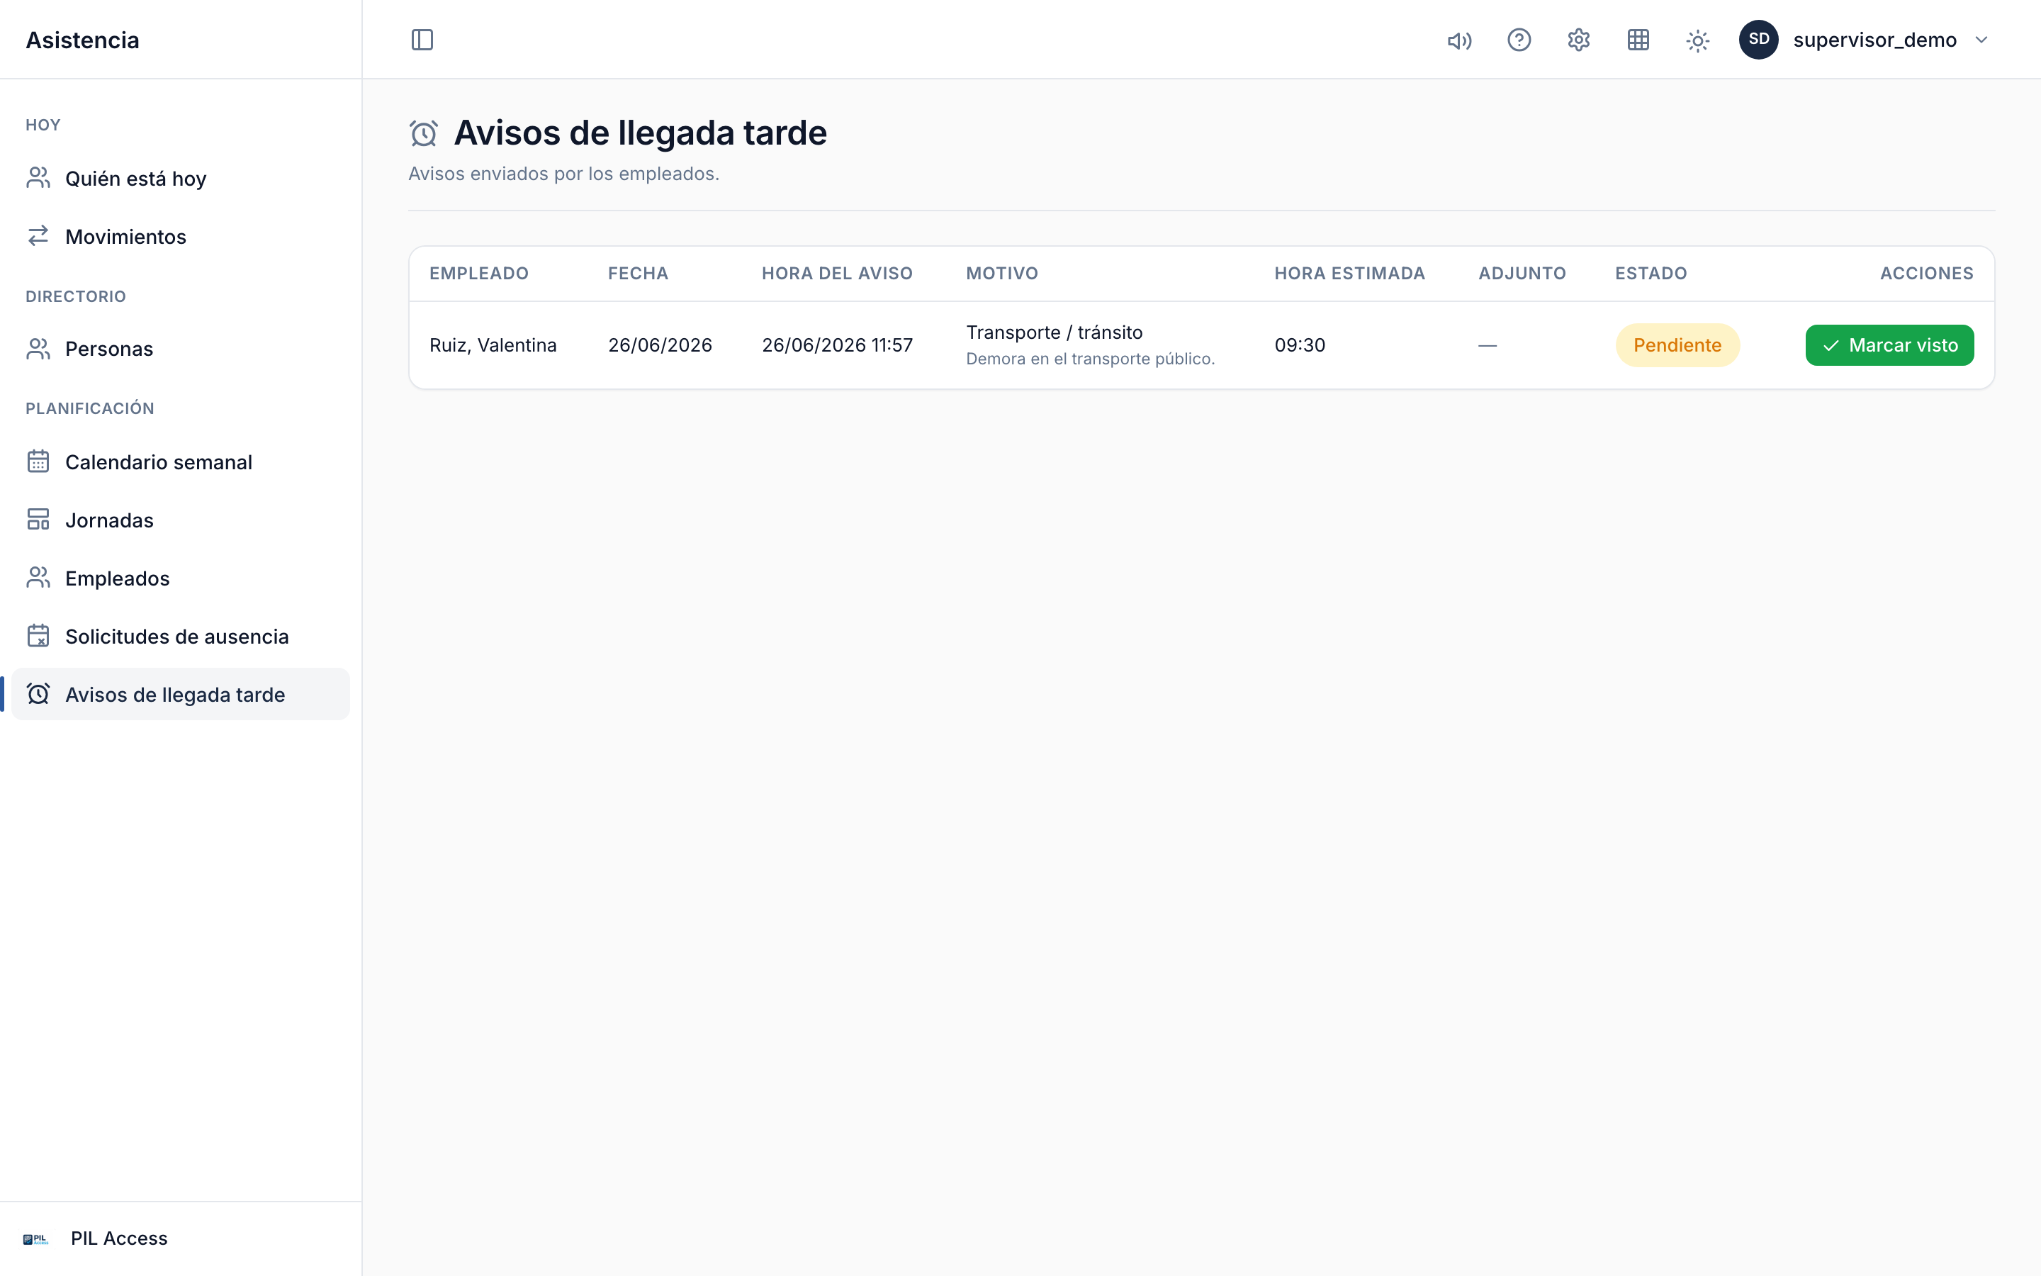Click the speaker sound icon
Image resolution: width=2041 pixels, height=1276 pixels.
tap(1459, 40)
